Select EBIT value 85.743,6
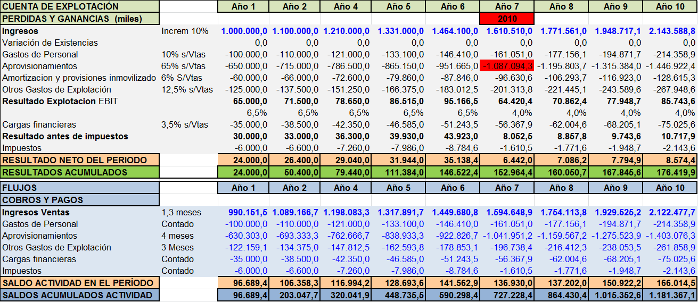Viewport: 698px width, 302px height. [678, 101]
